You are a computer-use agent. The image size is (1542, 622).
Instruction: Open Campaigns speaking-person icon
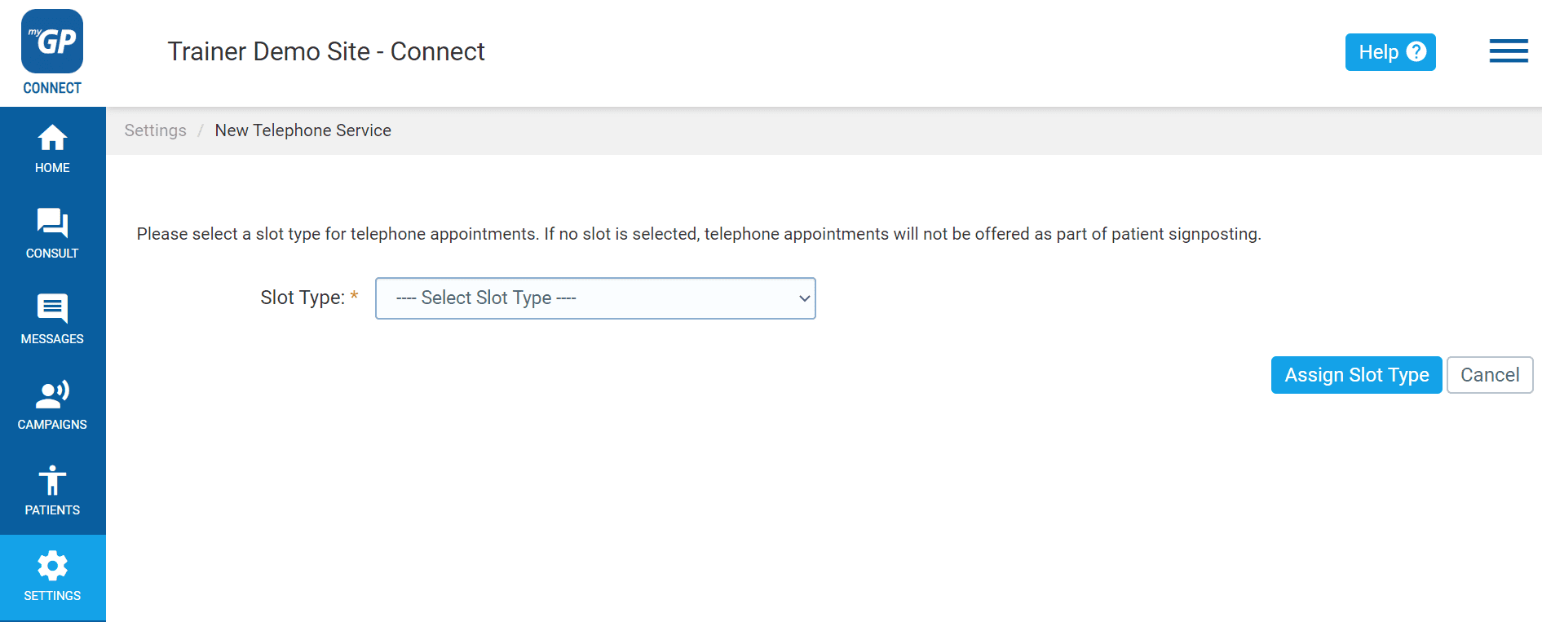[52, 395]
